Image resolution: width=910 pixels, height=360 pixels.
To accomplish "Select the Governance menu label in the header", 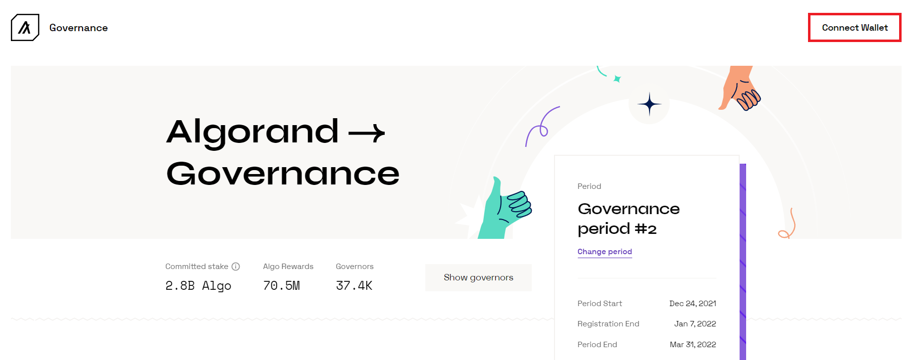I will (78, 28).
